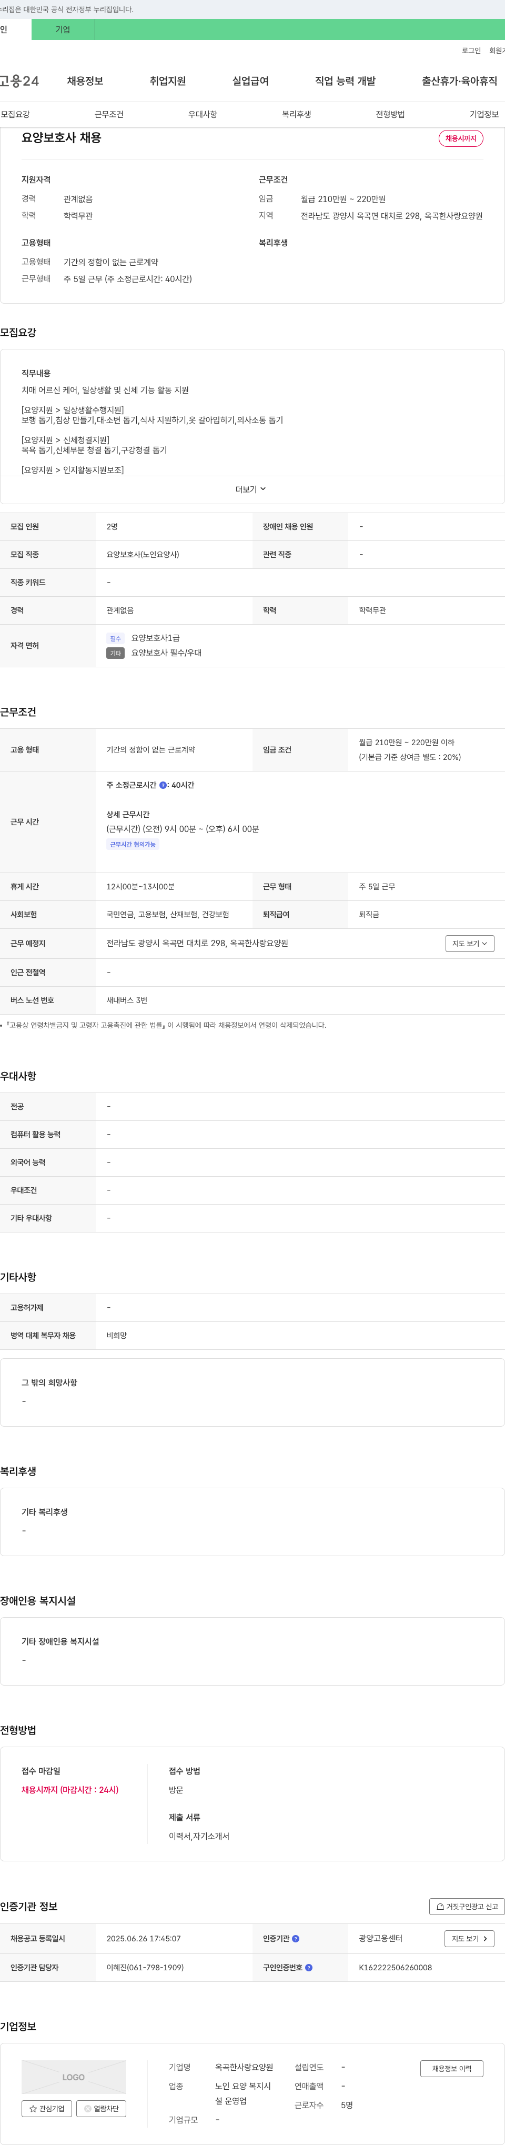The height and width of the screenshot is (2145, 505).
Task: Mark the company as 관심기업 favorite
Action: [x=47, y=2108]
